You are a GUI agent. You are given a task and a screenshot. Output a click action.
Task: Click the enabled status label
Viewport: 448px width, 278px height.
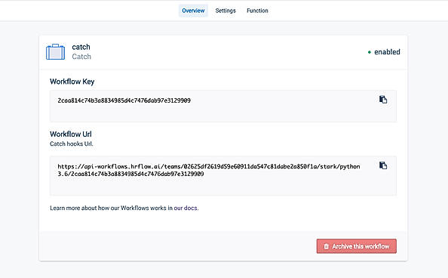[387, 52]
